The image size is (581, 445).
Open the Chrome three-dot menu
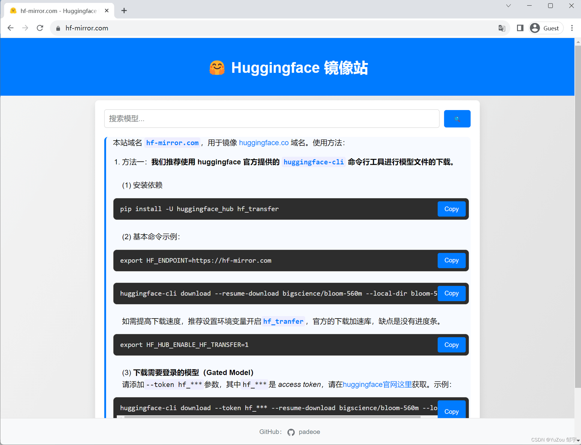point(572,28)
